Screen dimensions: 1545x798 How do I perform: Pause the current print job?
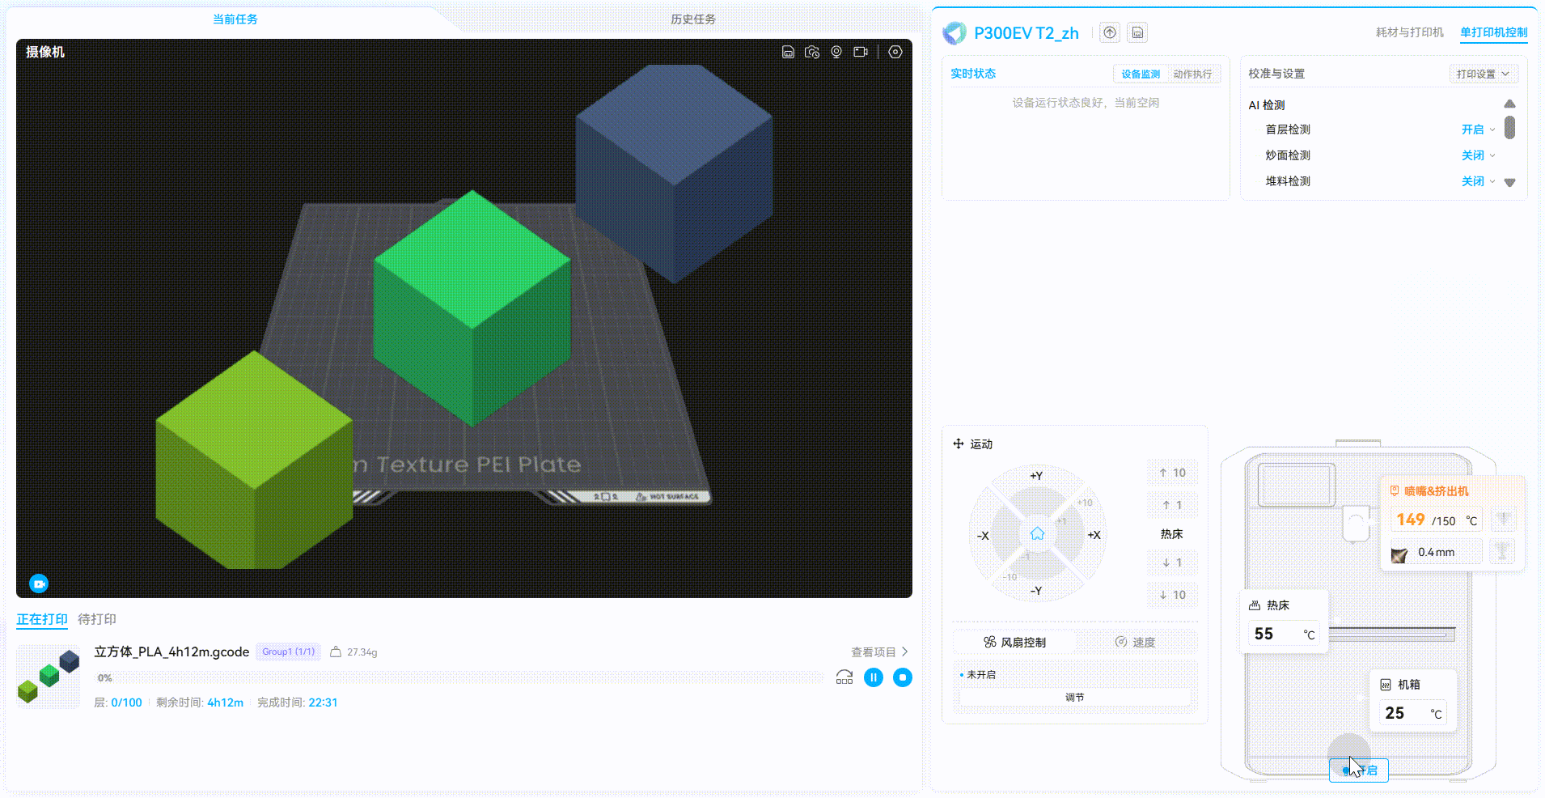point(874,677)
